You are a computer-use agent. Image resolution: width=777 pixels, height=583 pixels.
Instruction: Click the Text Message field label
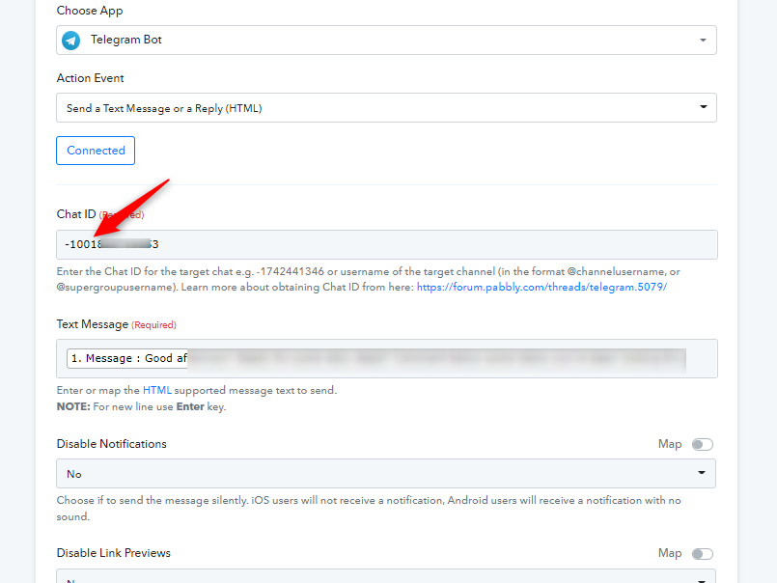point(92,324)
